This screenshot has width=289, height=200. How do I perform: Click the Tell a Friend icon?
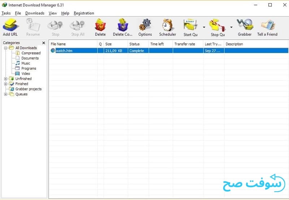267,25
